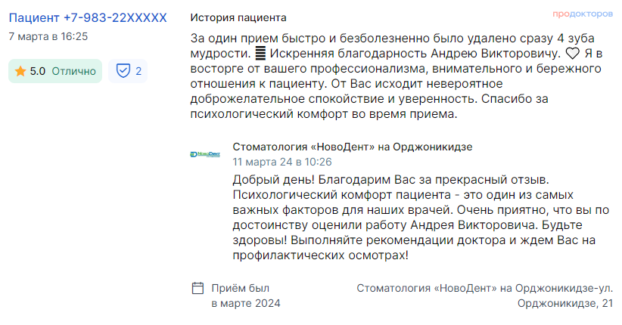Click the number 2 beside shield
Screen dimensions: 622x325
pyautogui.click(x=138, y=71)
